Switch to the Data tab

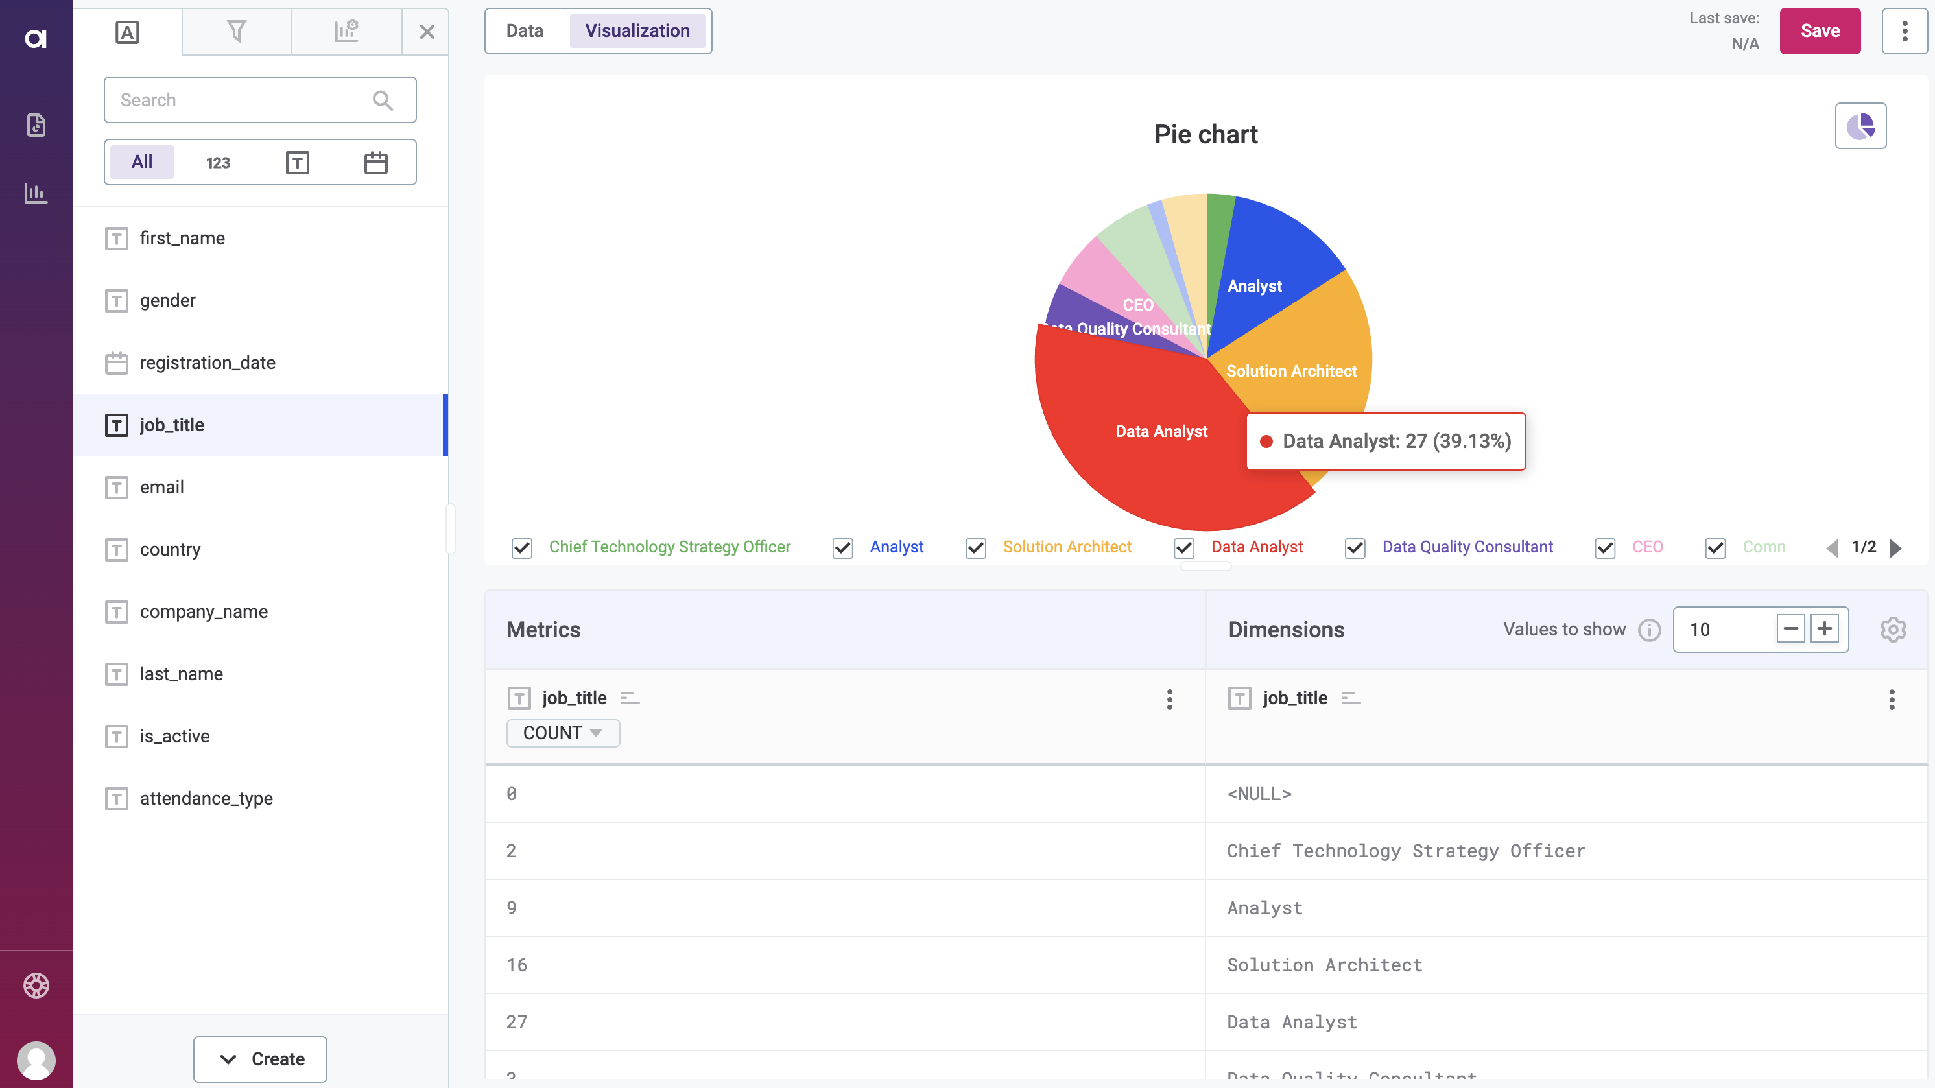tap(523, 29)
